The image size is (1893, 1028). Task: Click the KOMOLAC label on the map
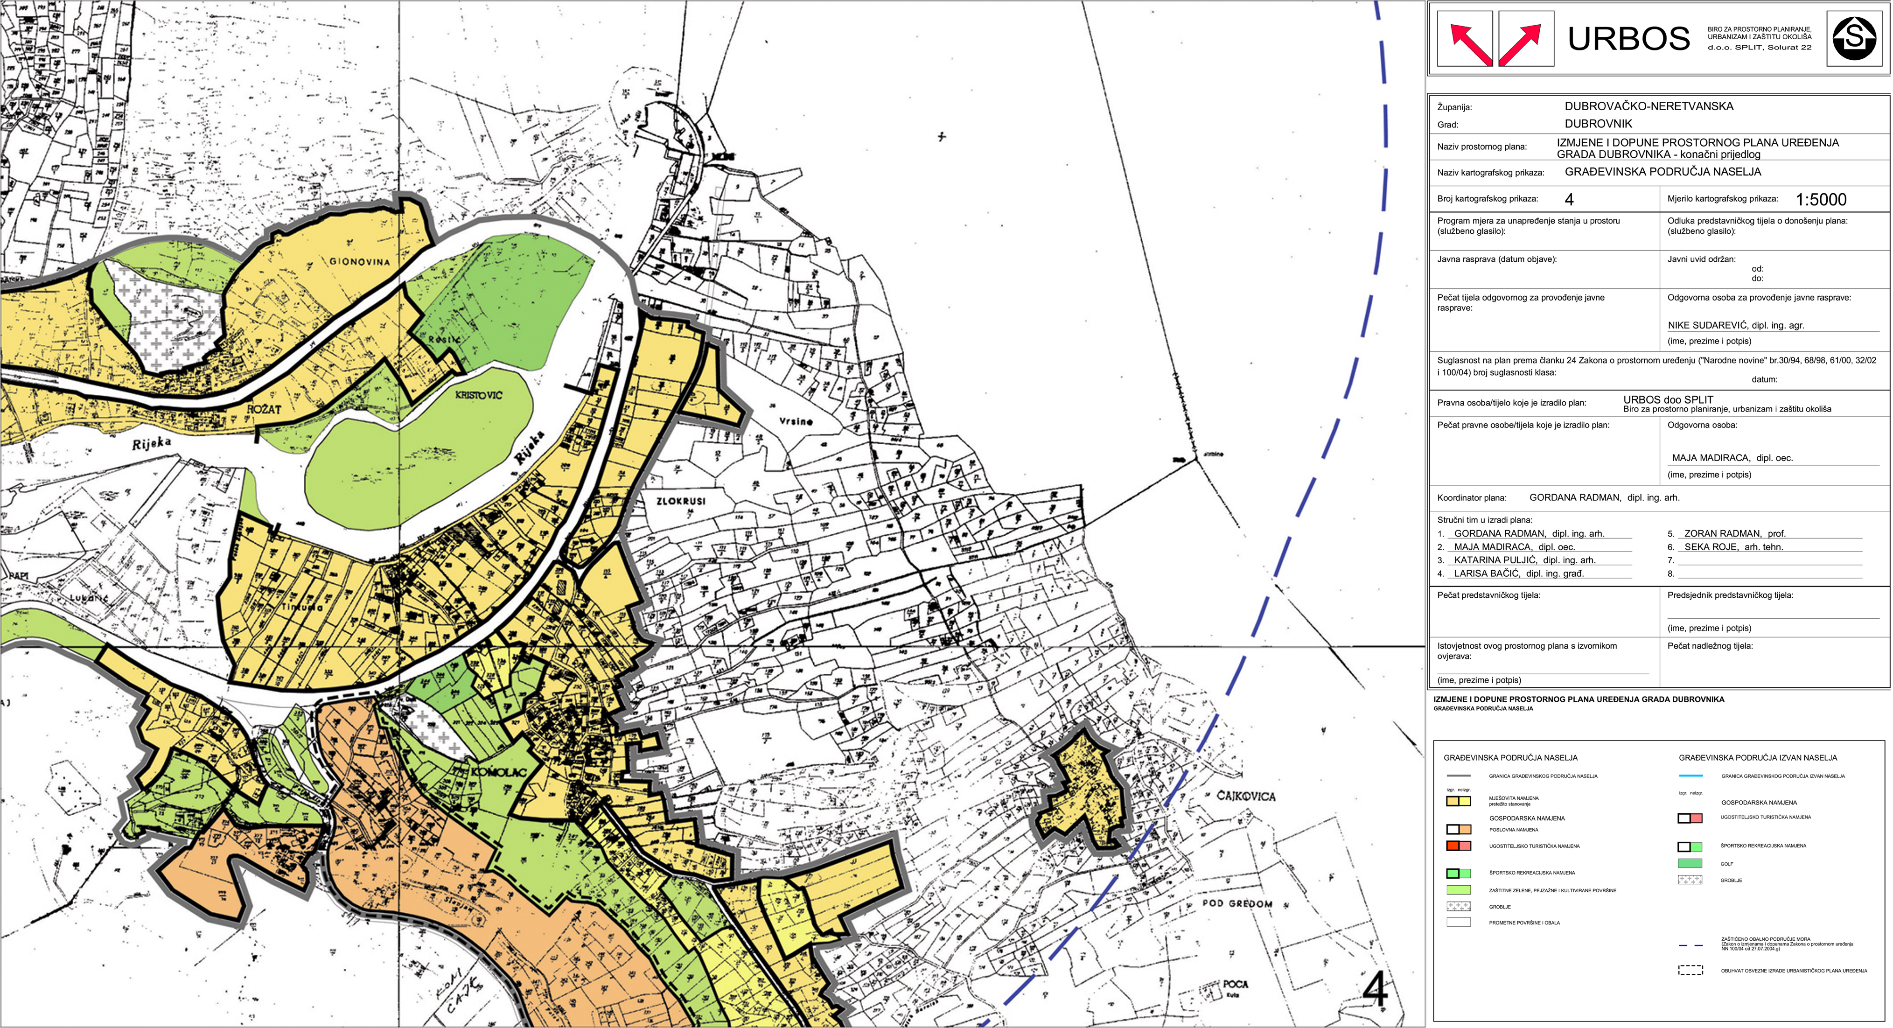pyautogui.click(x=498, y=772)
